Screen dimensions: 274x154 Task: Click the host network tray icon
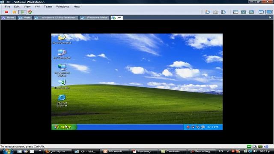click(250, 151)
